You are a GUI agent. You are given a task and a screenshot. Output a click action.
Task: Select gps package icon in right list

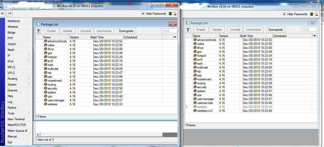point(195,52)
